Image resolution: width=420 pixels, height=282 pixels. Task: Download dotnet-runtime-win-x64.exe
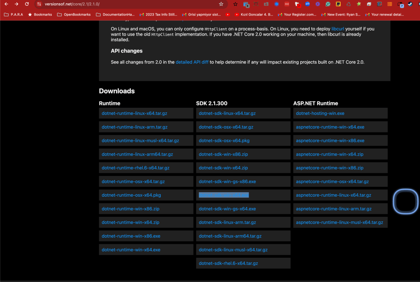point(131,250)
